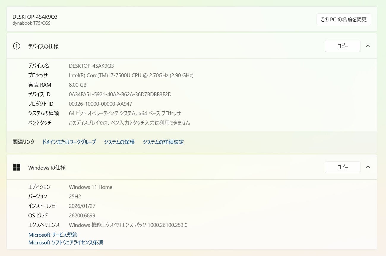The width and height of the screenshot is (386, 256).
Task: Select the デバイス名 value DESKTOP-4SAK9Q3
Action: coord(91,66)
